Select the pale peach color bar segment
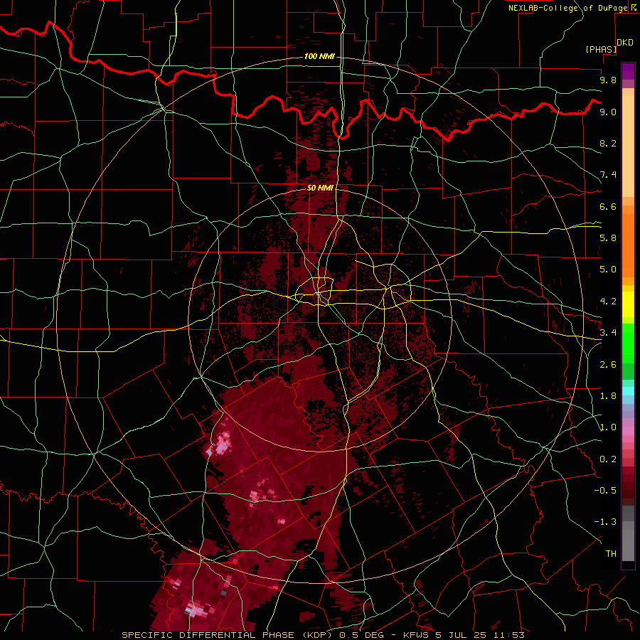The width and height of the screenshot is (640, 640). [x=628, y=146]
